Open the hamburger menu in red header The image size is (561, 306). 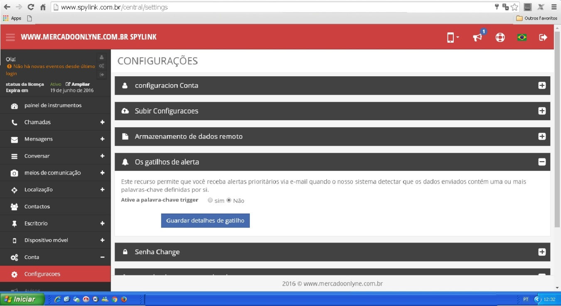pos(10,37)
